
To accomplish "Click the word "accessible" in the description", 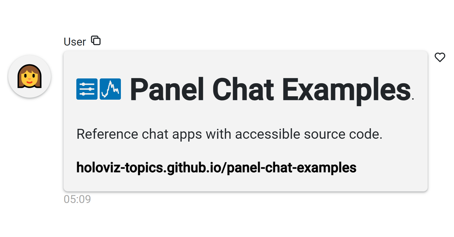I will (268, 134).
